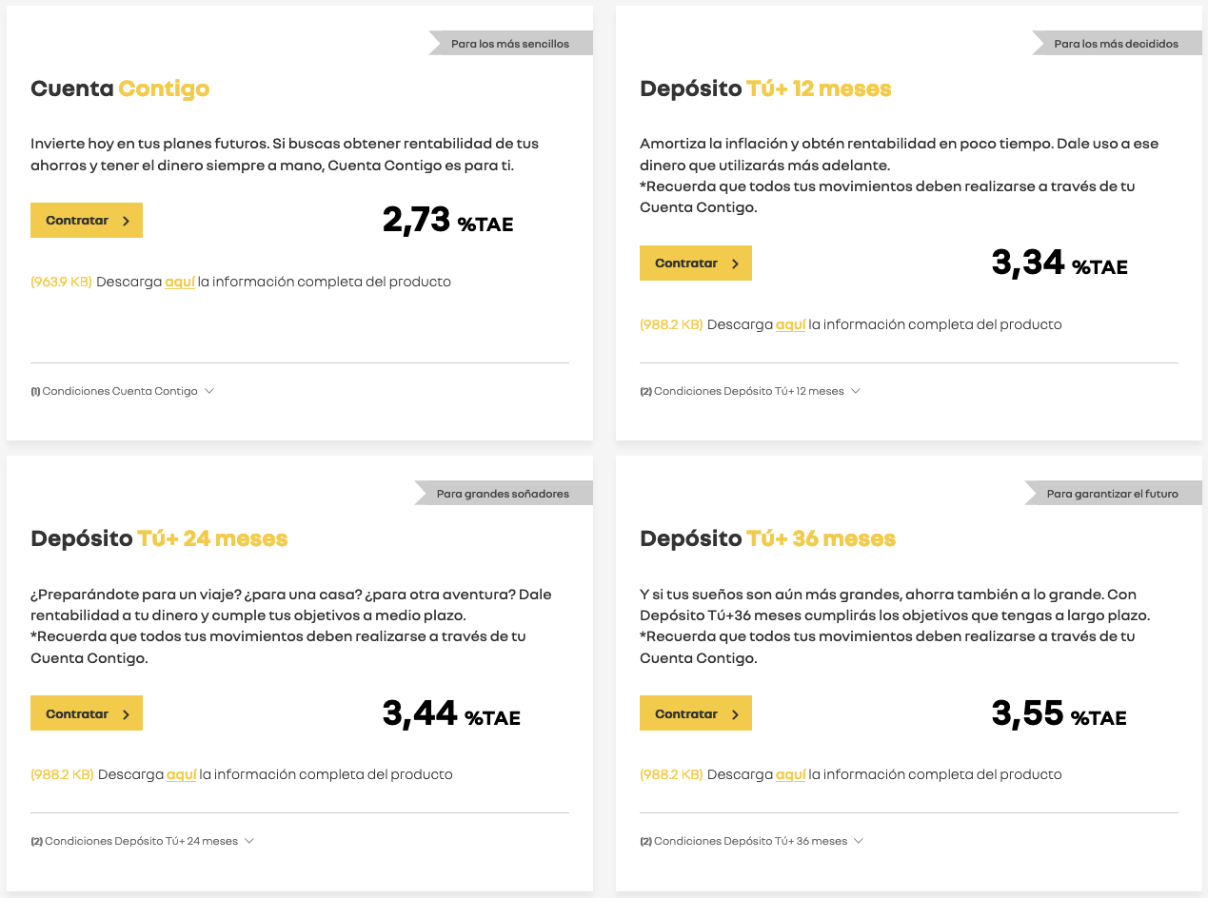Click 'Para los más sencillos' ribbon tag
The width and height of the screenshot is (1208, 898).
coord(510,43)
